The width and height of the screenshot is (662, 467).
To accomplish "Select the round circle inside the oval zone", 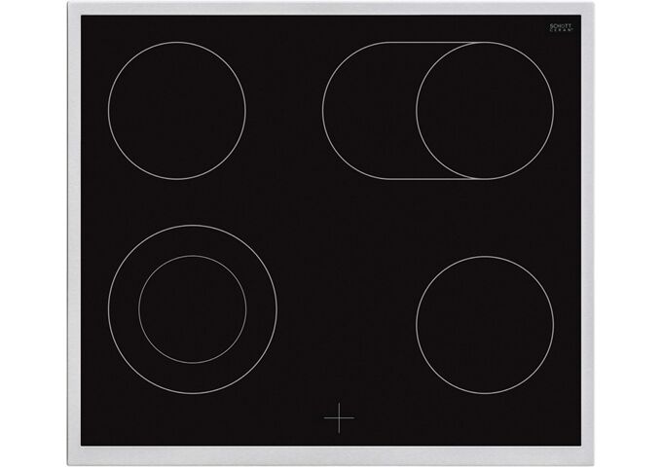I will pos(484,111).
